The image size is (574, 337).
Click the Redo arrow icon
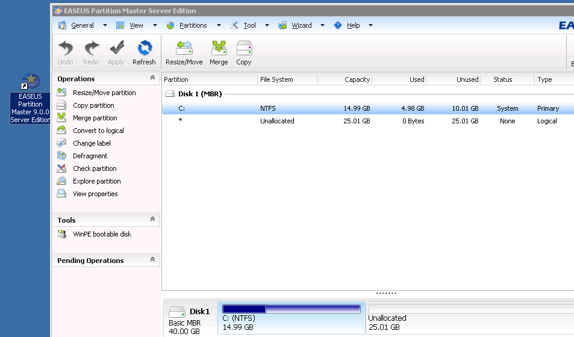tap(91, 49)
